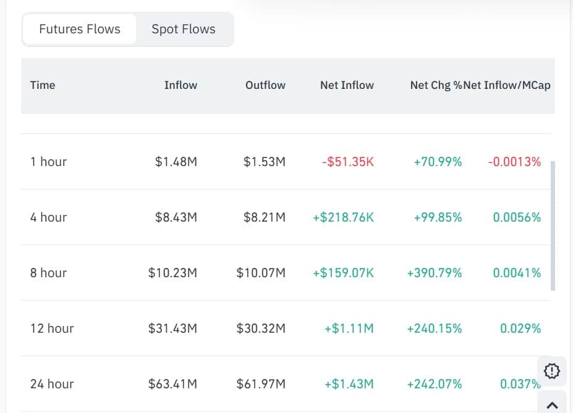Viewport: 573px width, 413px height.
Task: Select the 4 hour row
Action: pos(48,217)
